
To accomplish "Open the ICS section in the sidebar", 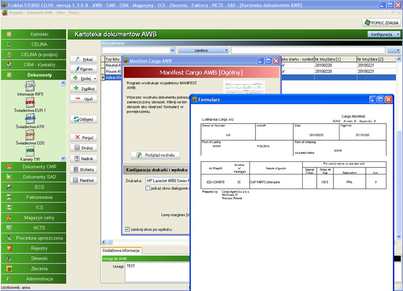I will tap(34, 208).
